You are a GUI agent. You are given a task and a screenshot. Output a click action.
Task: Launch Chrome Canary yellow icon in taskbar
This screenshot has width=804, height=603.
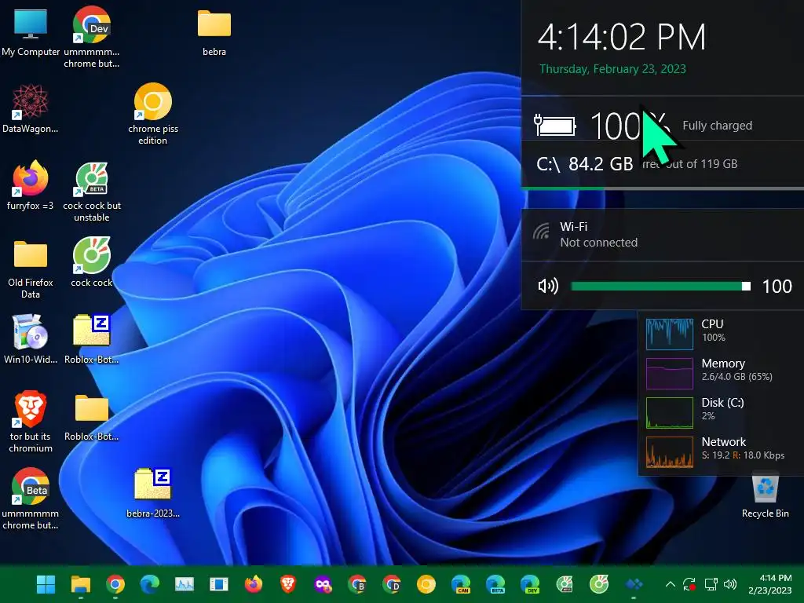point(426,584)
